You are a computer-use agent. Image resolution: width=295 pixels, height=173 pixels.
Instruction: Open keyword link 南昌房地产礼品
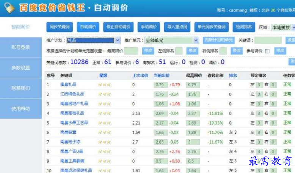[74, 103]
